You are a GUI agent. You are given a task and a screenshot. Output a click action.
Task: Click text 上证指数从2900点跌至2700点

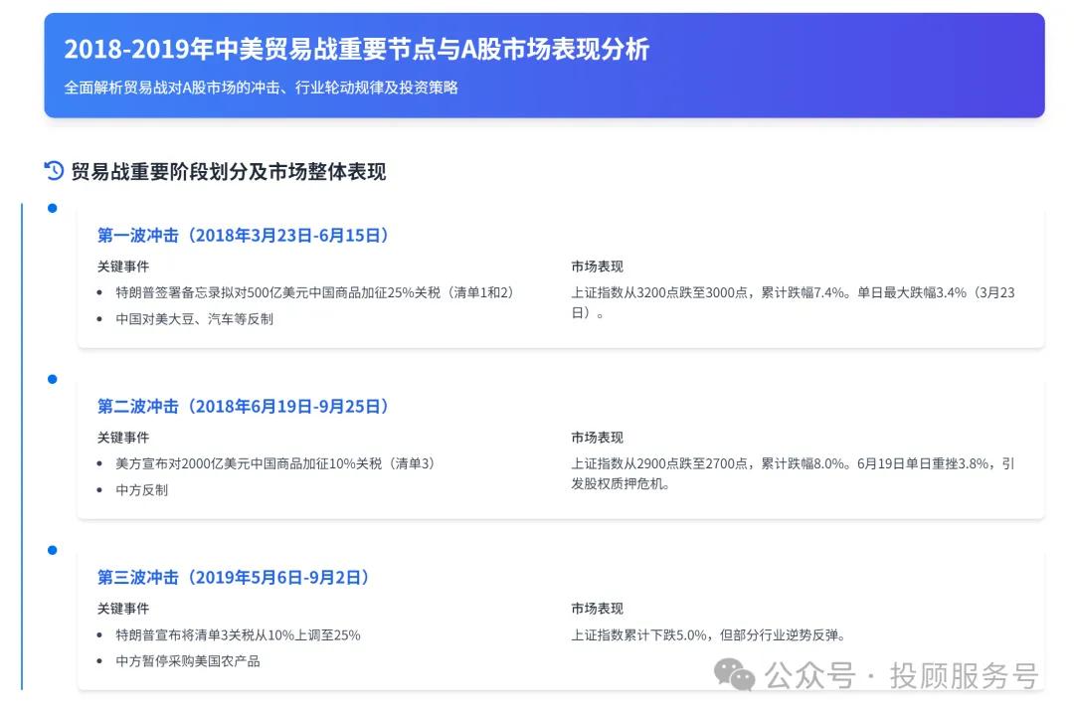659,463
